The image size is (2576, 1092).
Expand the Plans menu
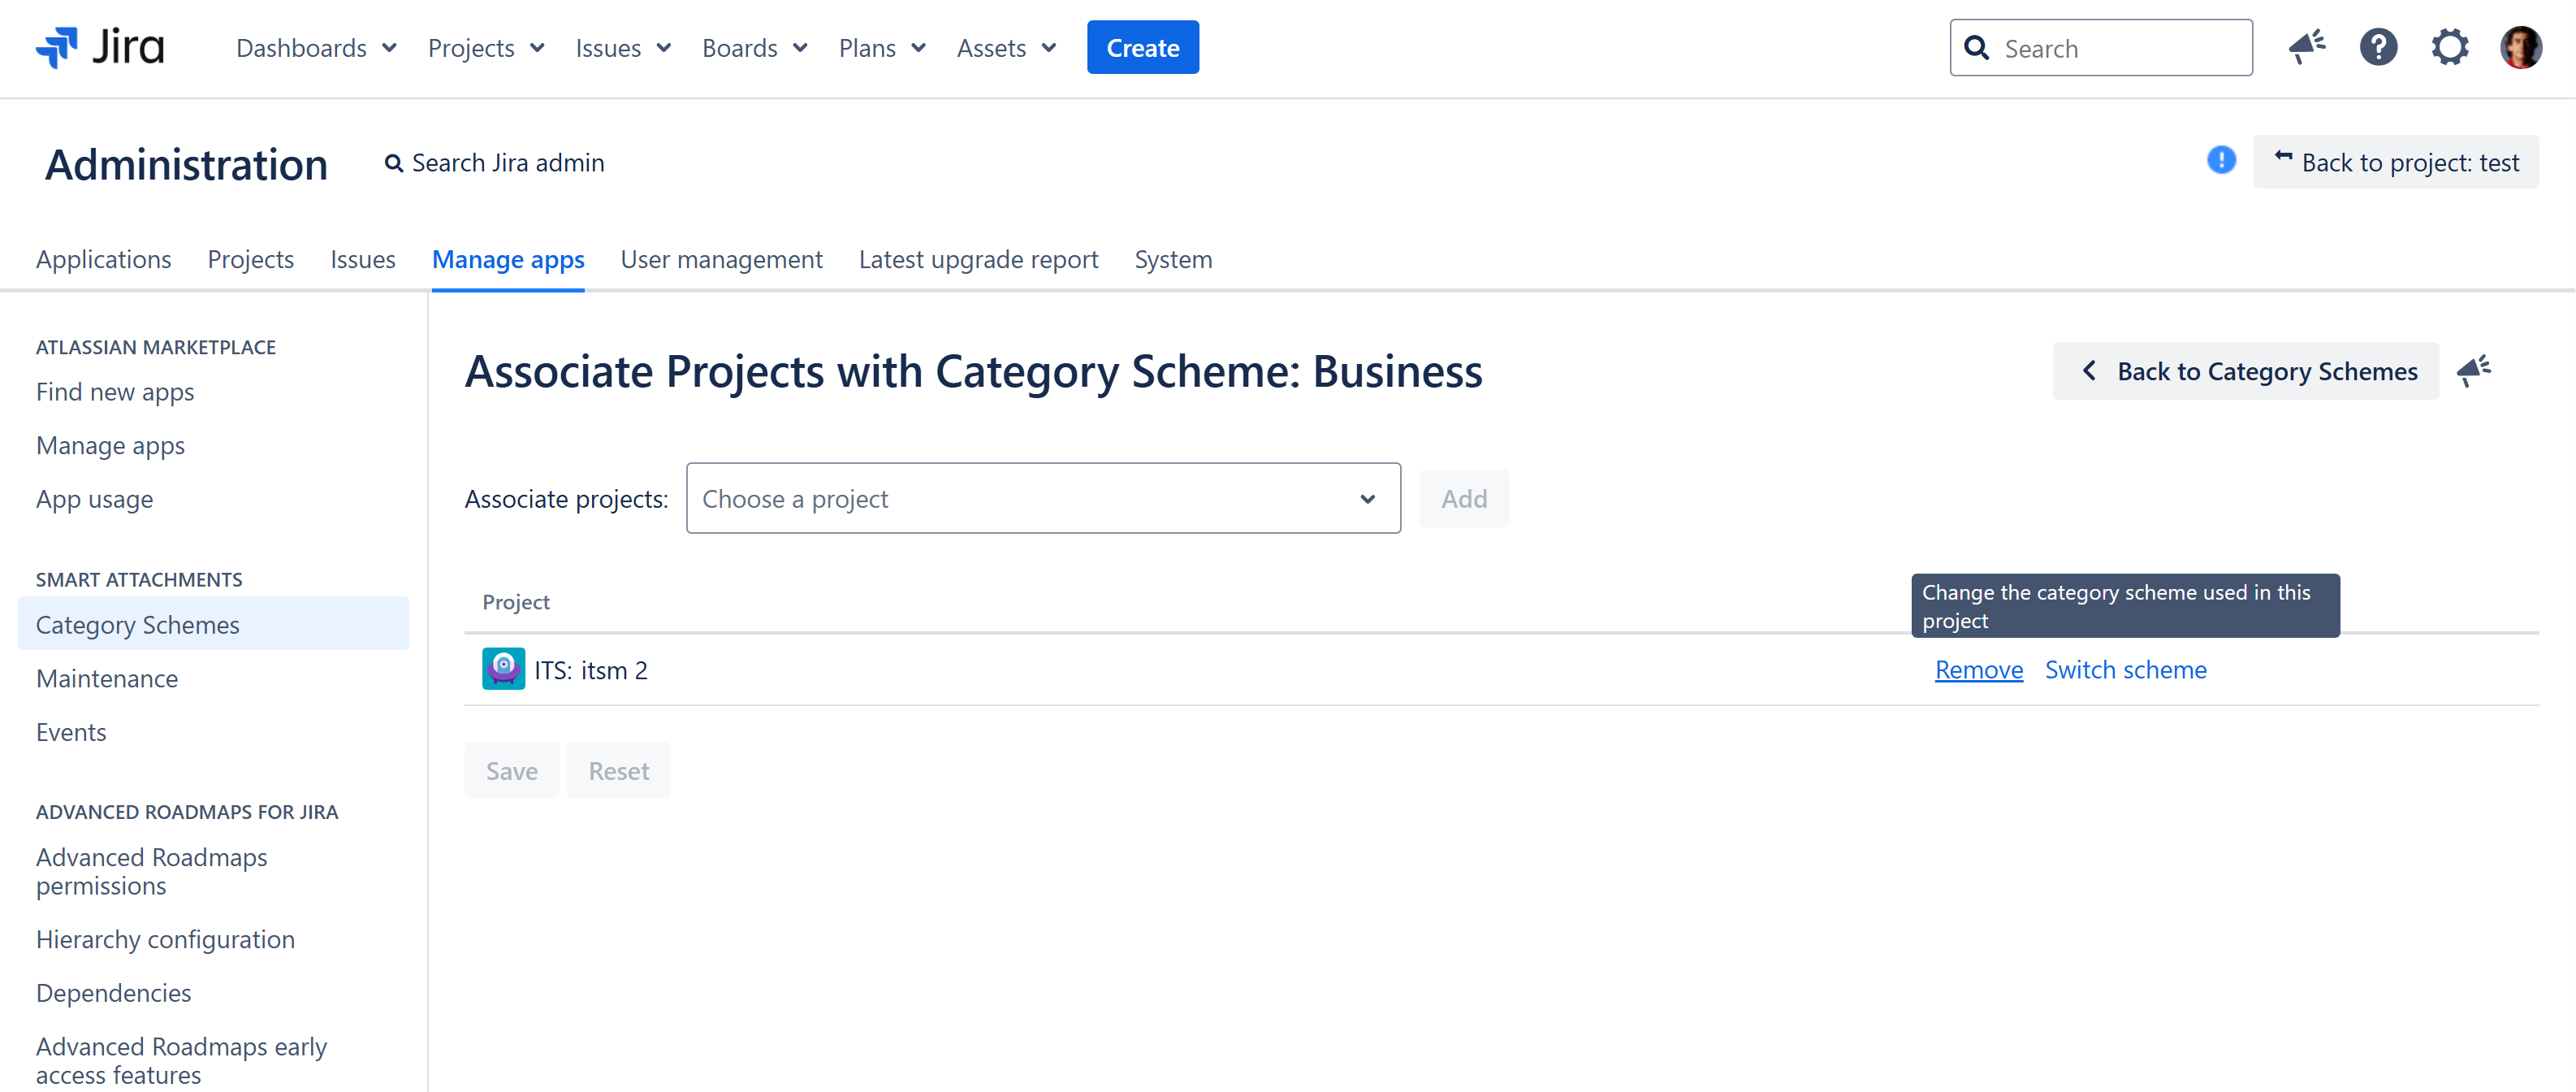[882, 48]
